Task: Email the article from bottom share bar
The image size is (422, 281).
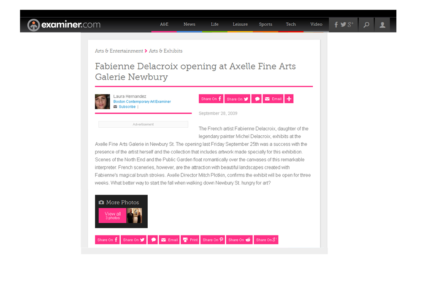Action: tap(169, 240)
